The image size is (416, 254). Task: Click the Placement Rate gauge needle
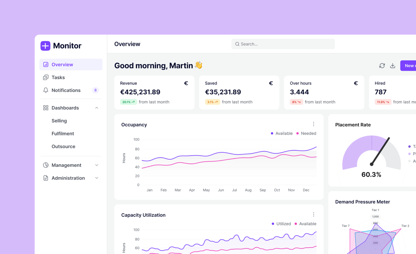tap(380, 151)
